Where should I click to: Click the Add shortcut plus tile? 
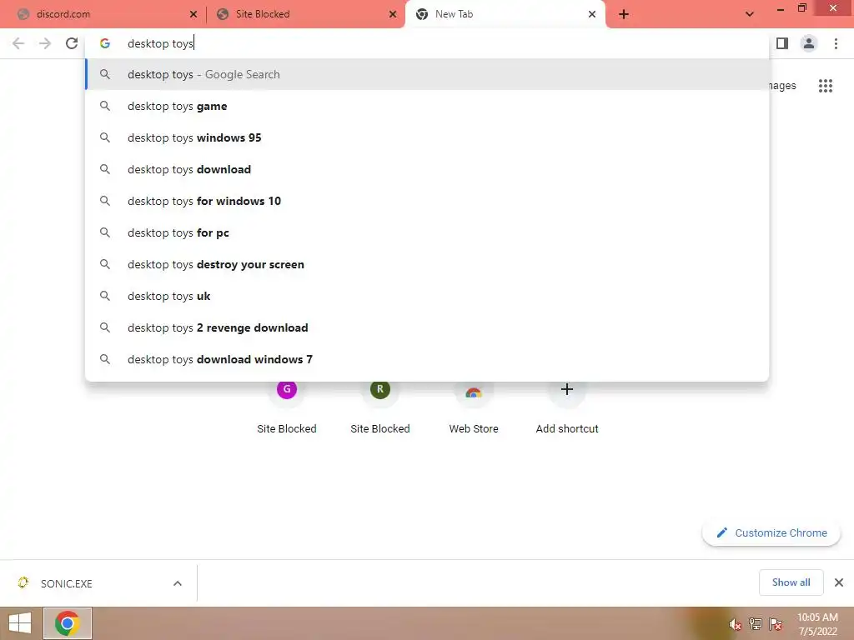point(567,408)
